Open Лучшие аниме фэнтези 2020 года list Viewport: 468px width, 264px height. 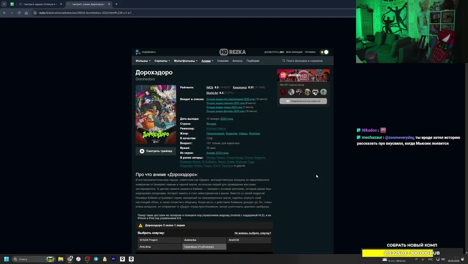(x=225, y=111)
